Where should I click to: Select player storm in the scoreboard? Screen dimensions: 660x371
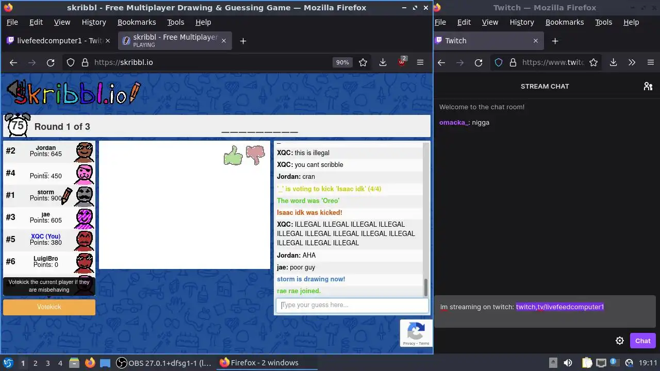point(49,195)
